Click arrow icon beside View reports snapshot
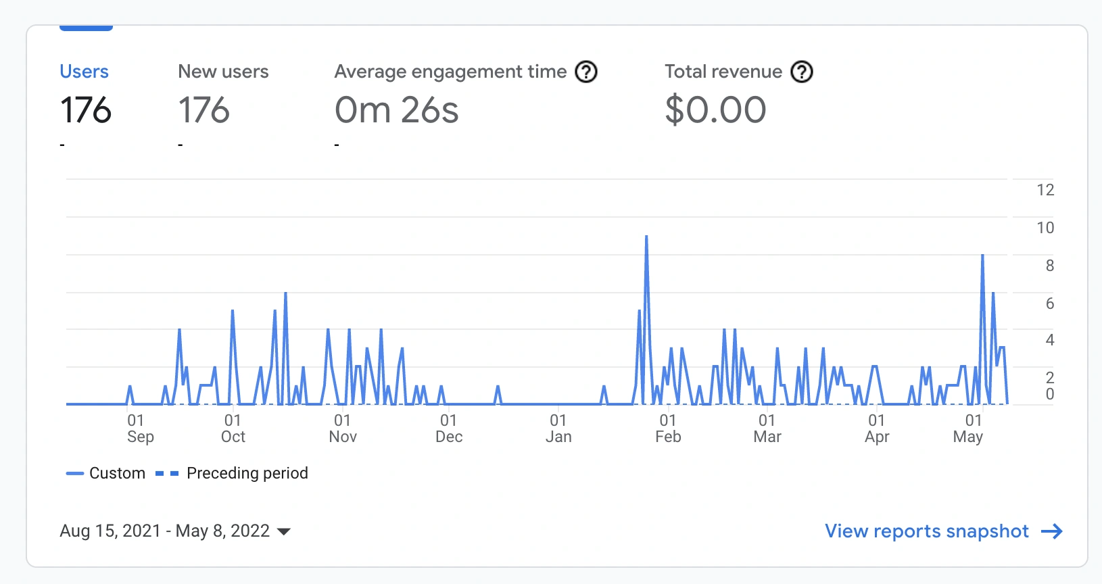Screen dimensions: 1102x584 pos(1052,532)
